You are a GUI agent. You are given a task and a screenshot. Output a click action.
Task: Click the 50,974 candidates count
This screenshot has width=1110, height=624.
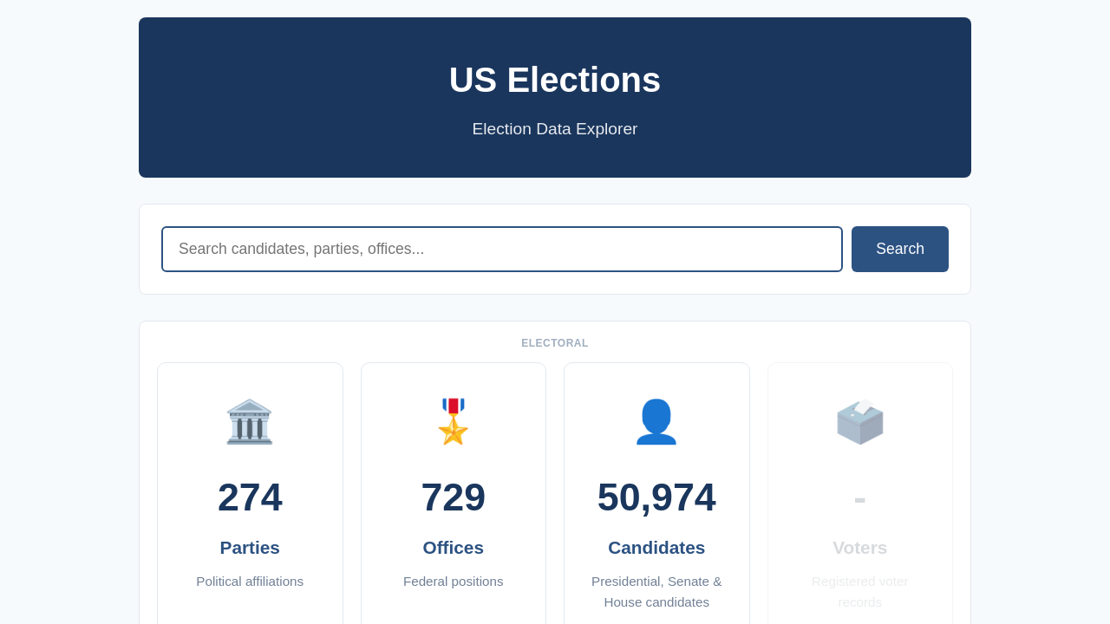pyautogui.click(x=656, y=497)
